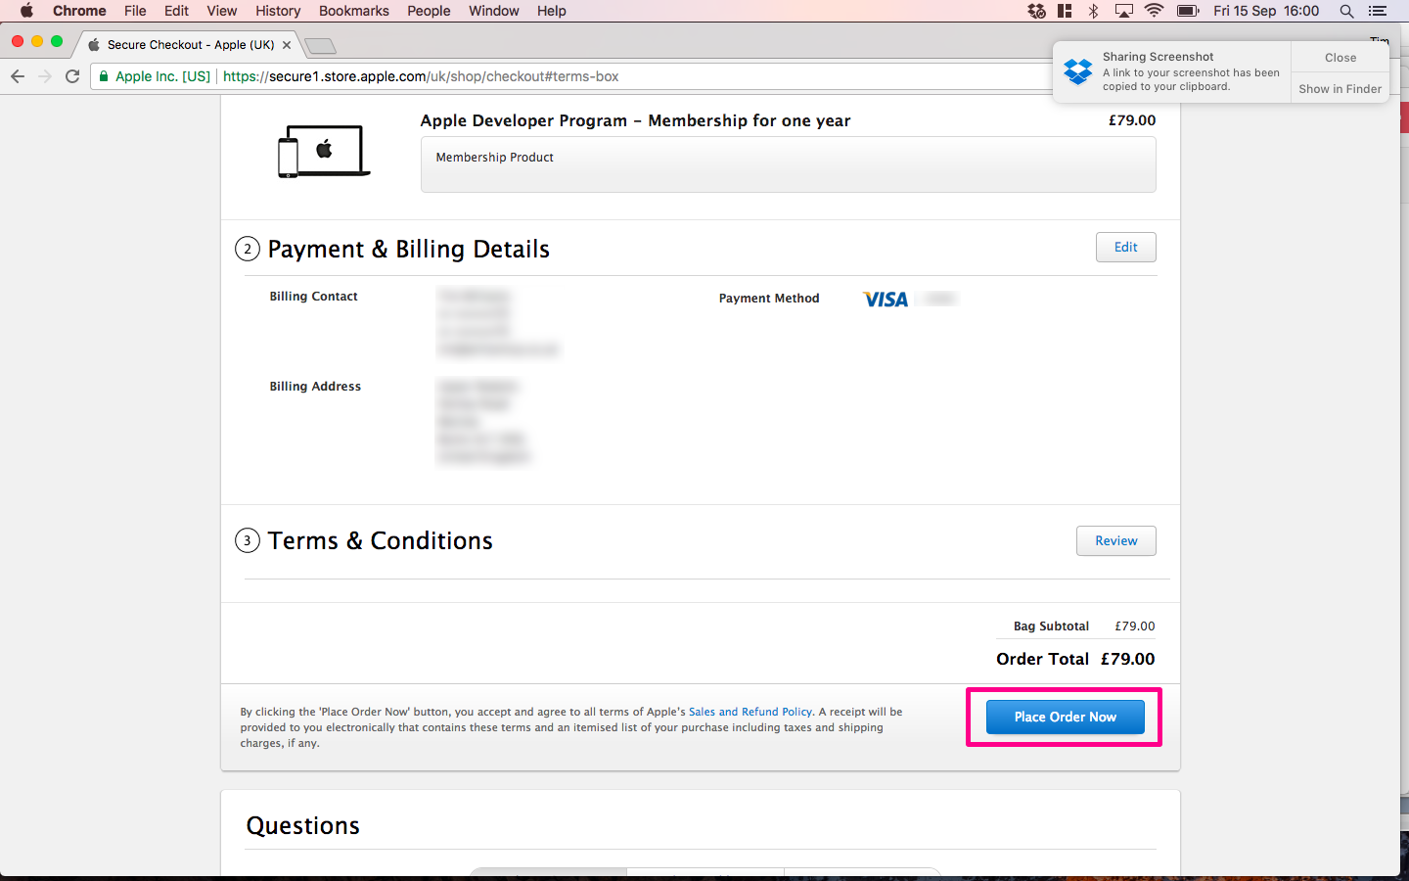1409x881 pixels.
Task: Click the battery status icon
Action: (x=1188, y=11)
